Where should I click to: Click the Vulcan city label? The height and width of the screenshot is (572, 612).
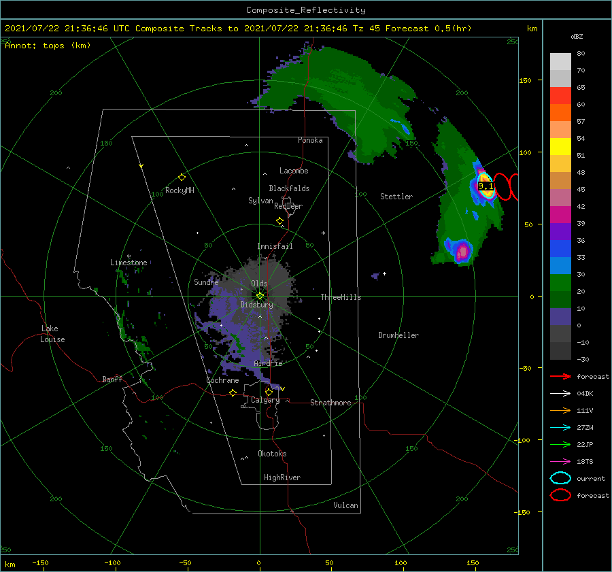coord(346,505)
